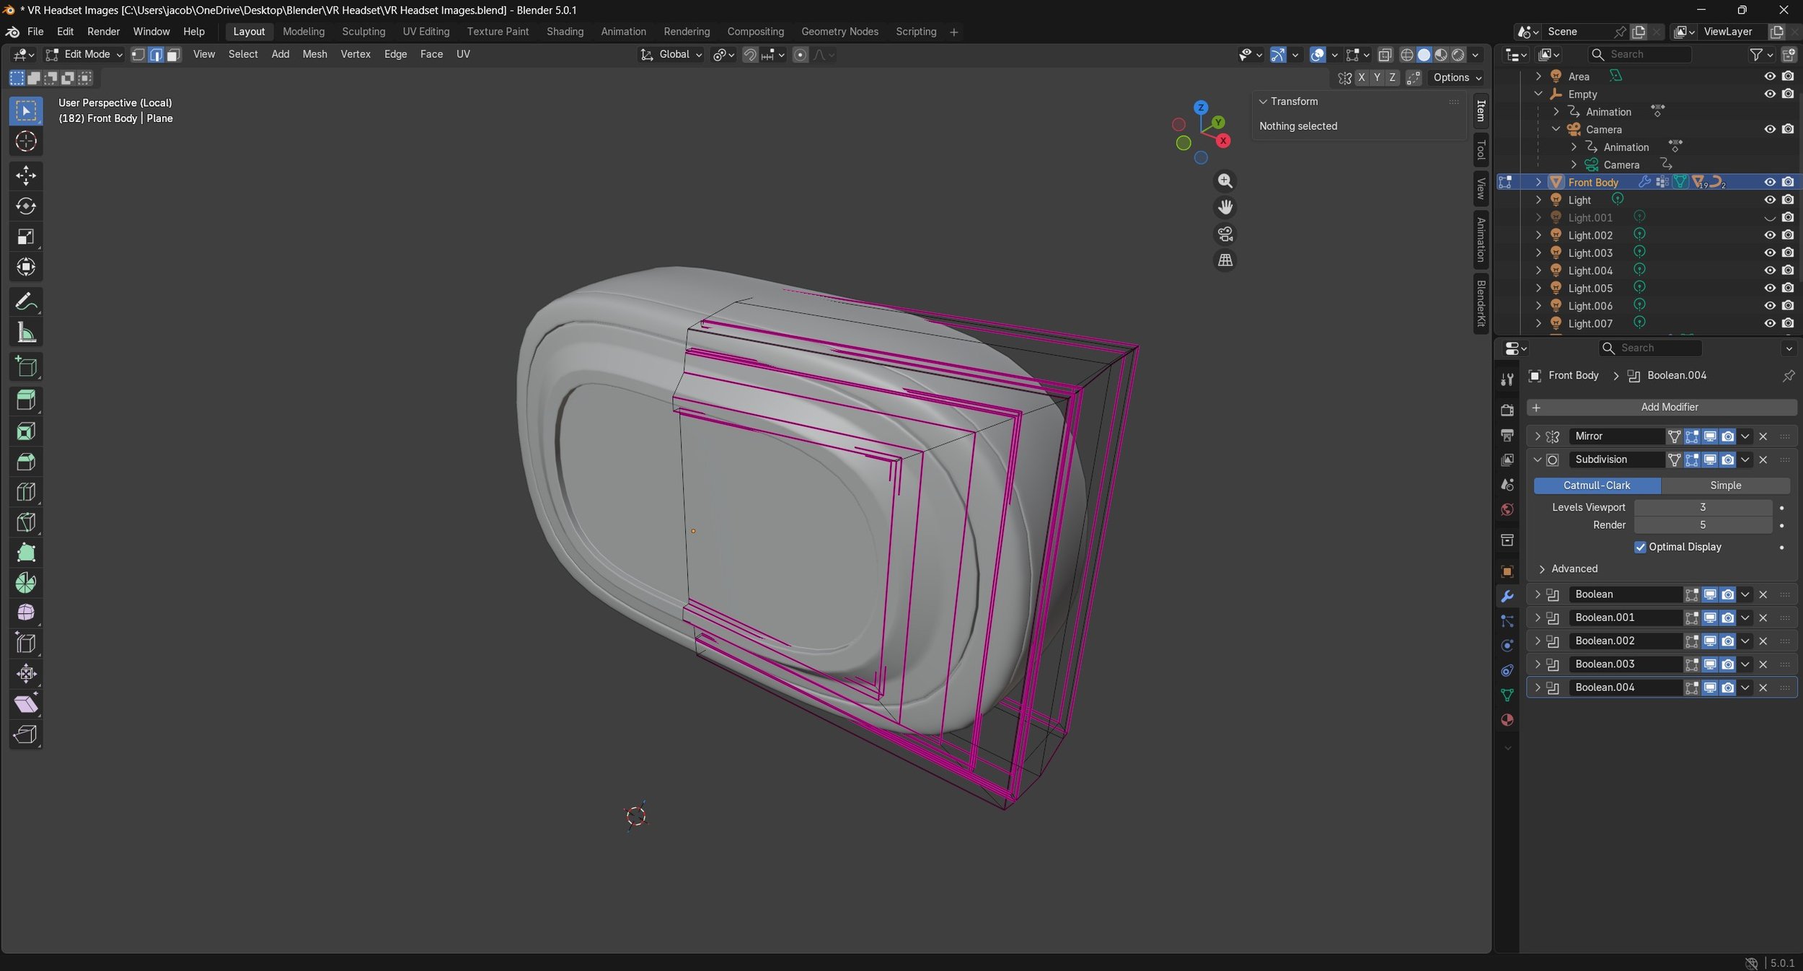Select the Simple subdivision type
1803x971 pixels.
(x=1725, y=485)
